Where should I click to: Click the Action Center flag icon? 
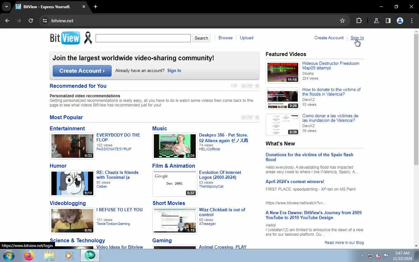[x=386, y=256]
